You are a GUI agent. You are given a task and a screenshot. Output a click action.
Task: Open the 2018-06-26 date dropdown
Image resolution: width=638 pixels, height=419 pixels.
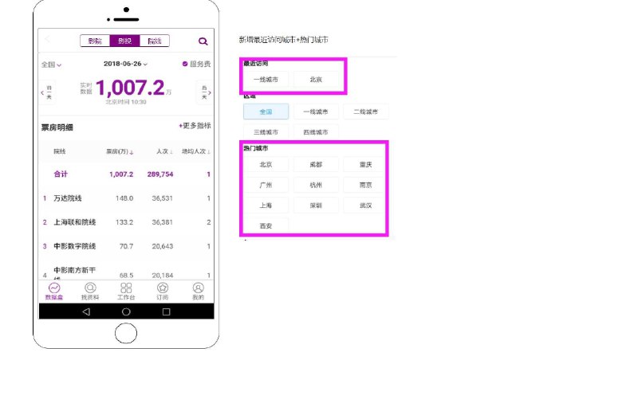[125, 64]
